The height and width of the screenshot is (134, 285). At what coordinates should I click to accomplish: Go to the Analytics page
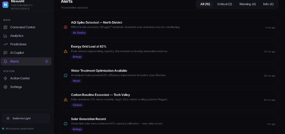[26, 36]
